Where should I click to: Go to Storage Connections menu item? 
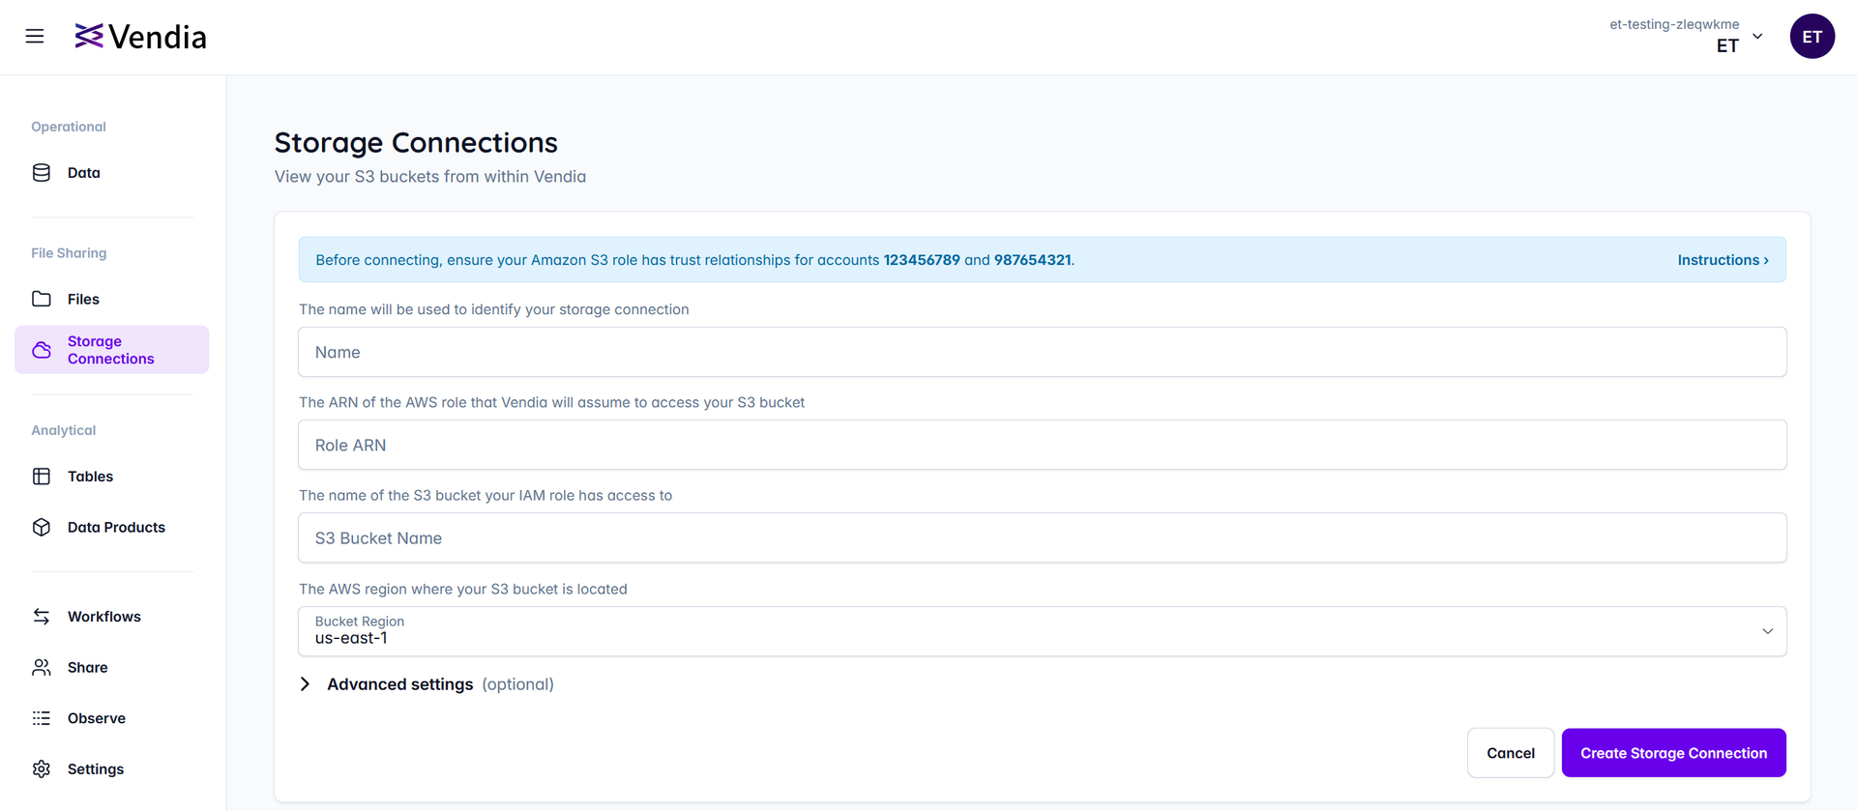pyautogui.click(x=111, y=350)
